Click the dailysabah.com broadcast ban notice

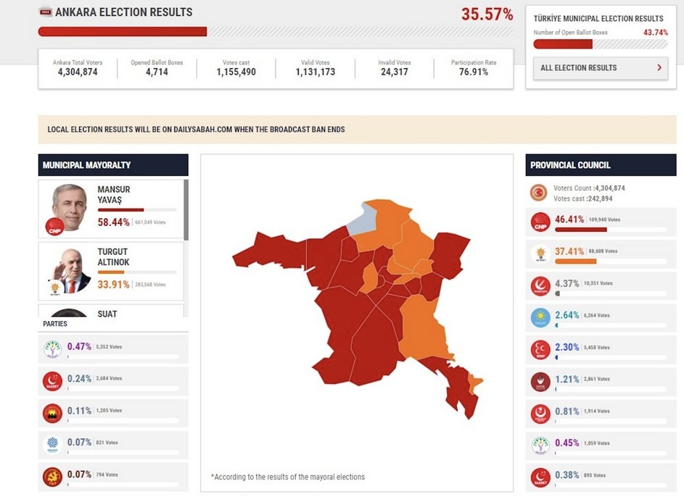357,130
